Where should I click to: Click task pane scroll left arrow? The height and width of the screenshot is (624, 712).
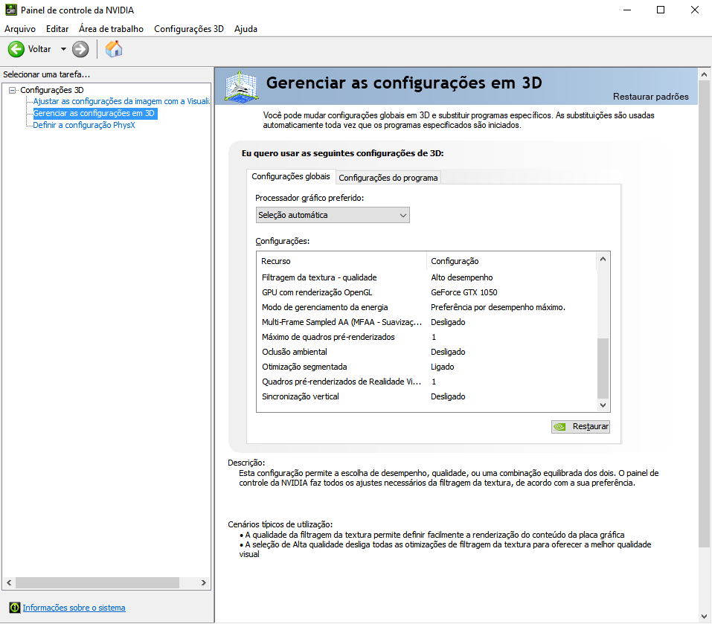[9, 582]
